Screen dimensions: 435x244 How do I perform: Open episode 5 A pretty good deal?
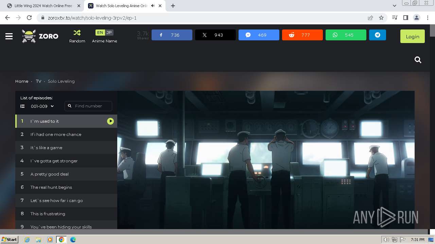(x=66, y=174)
